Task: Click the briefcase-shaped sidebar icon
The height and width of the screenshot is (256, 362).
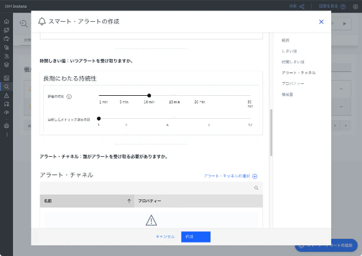Action: [7, 39]
